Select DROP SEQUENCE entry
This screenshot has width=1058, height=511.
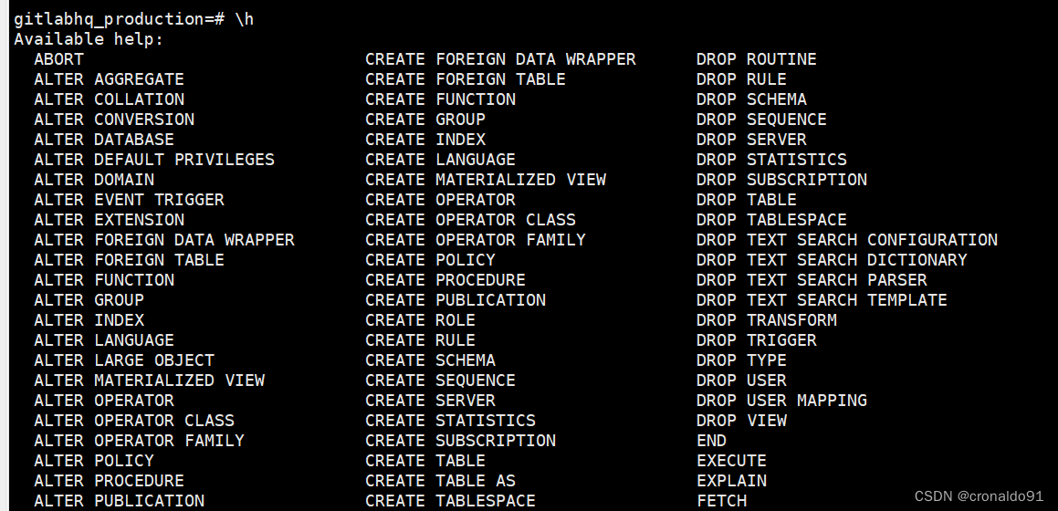762,120
